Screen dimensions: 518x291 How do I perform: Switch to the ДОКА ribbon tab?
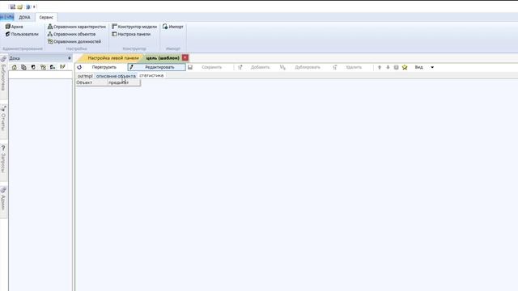24,17
